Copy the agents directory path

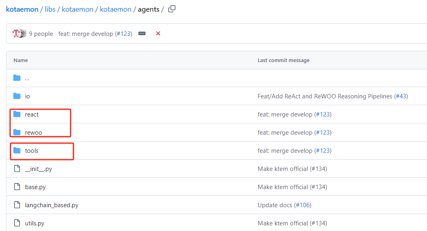172,9
